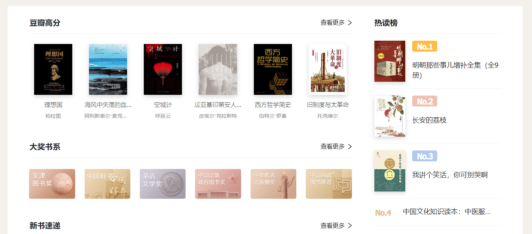
Task: Click the No.1 ranking badge
Action: [x=425, y=47]
